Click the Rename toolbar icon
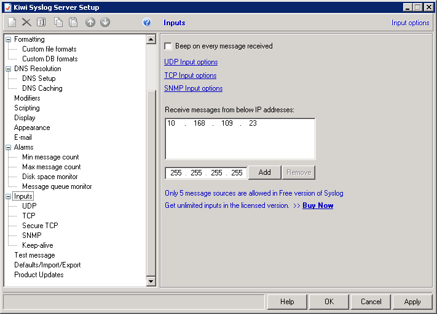 pyautogui.click(x=41, y=22)
